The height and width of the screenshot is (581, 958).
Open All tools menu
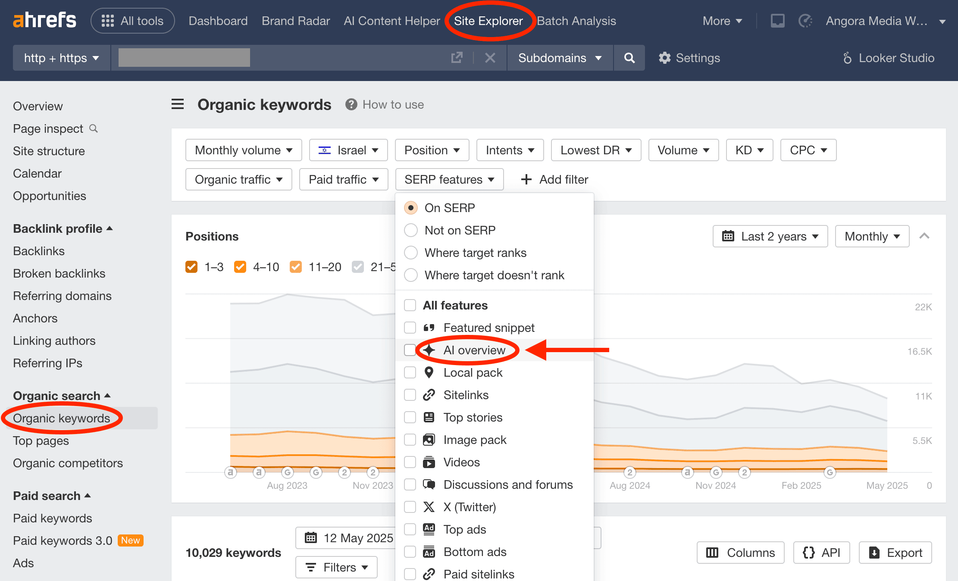point(133,21)
